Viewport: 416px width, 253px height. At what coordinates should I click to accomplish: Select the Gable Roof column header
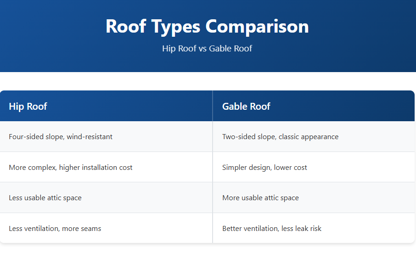click(246, 107)
